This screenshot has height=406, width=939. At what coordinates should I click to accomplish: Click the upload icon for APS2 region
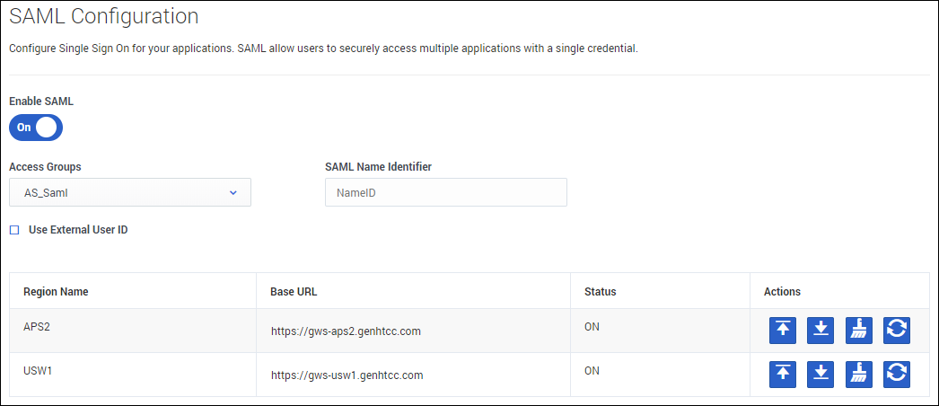click(783, 330)
